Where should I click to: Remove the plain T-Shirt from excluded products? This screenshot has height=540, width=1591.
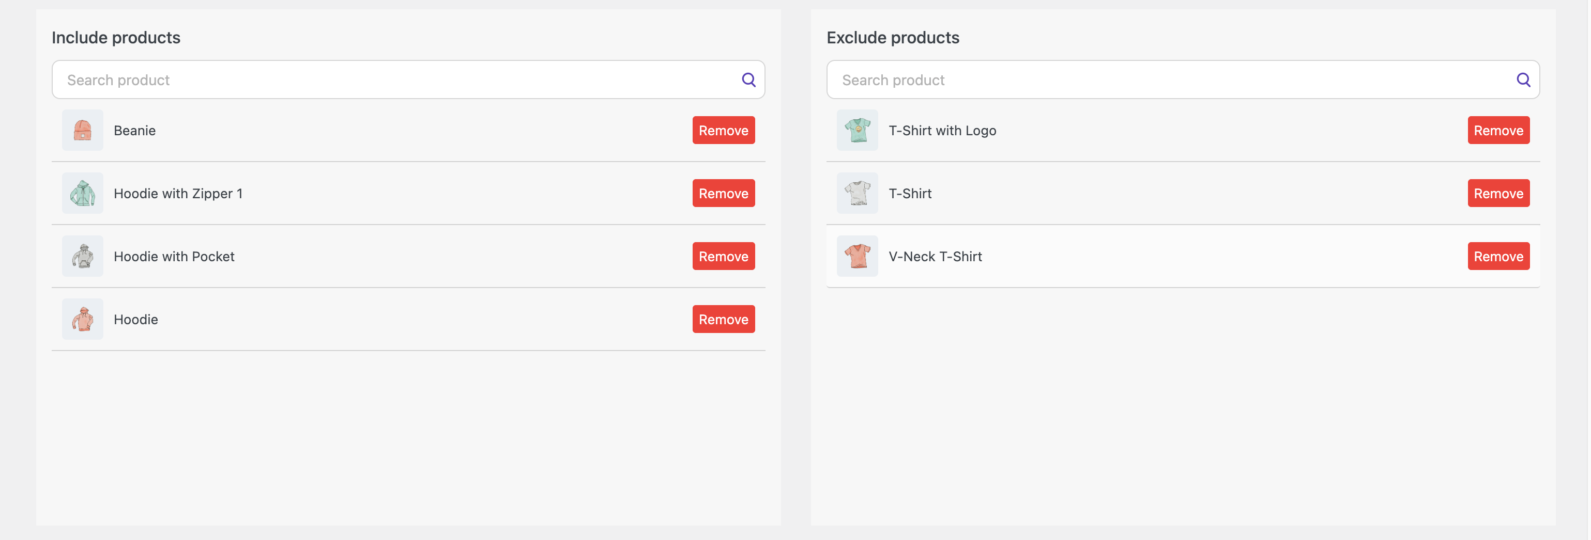(1498, 193)
